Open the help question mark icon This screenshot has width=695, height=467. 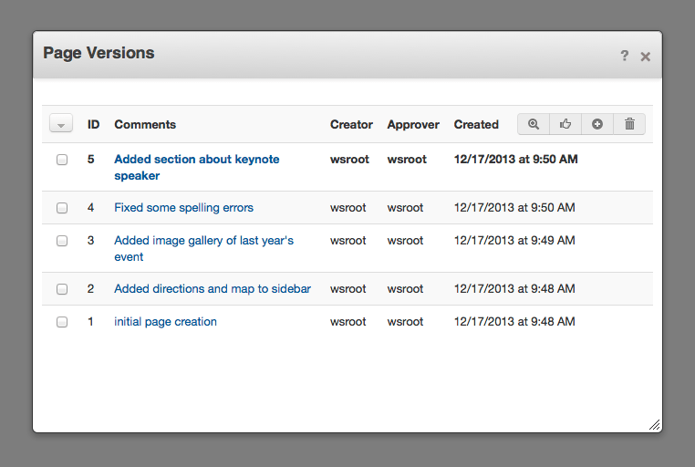[x=625, y=57]
